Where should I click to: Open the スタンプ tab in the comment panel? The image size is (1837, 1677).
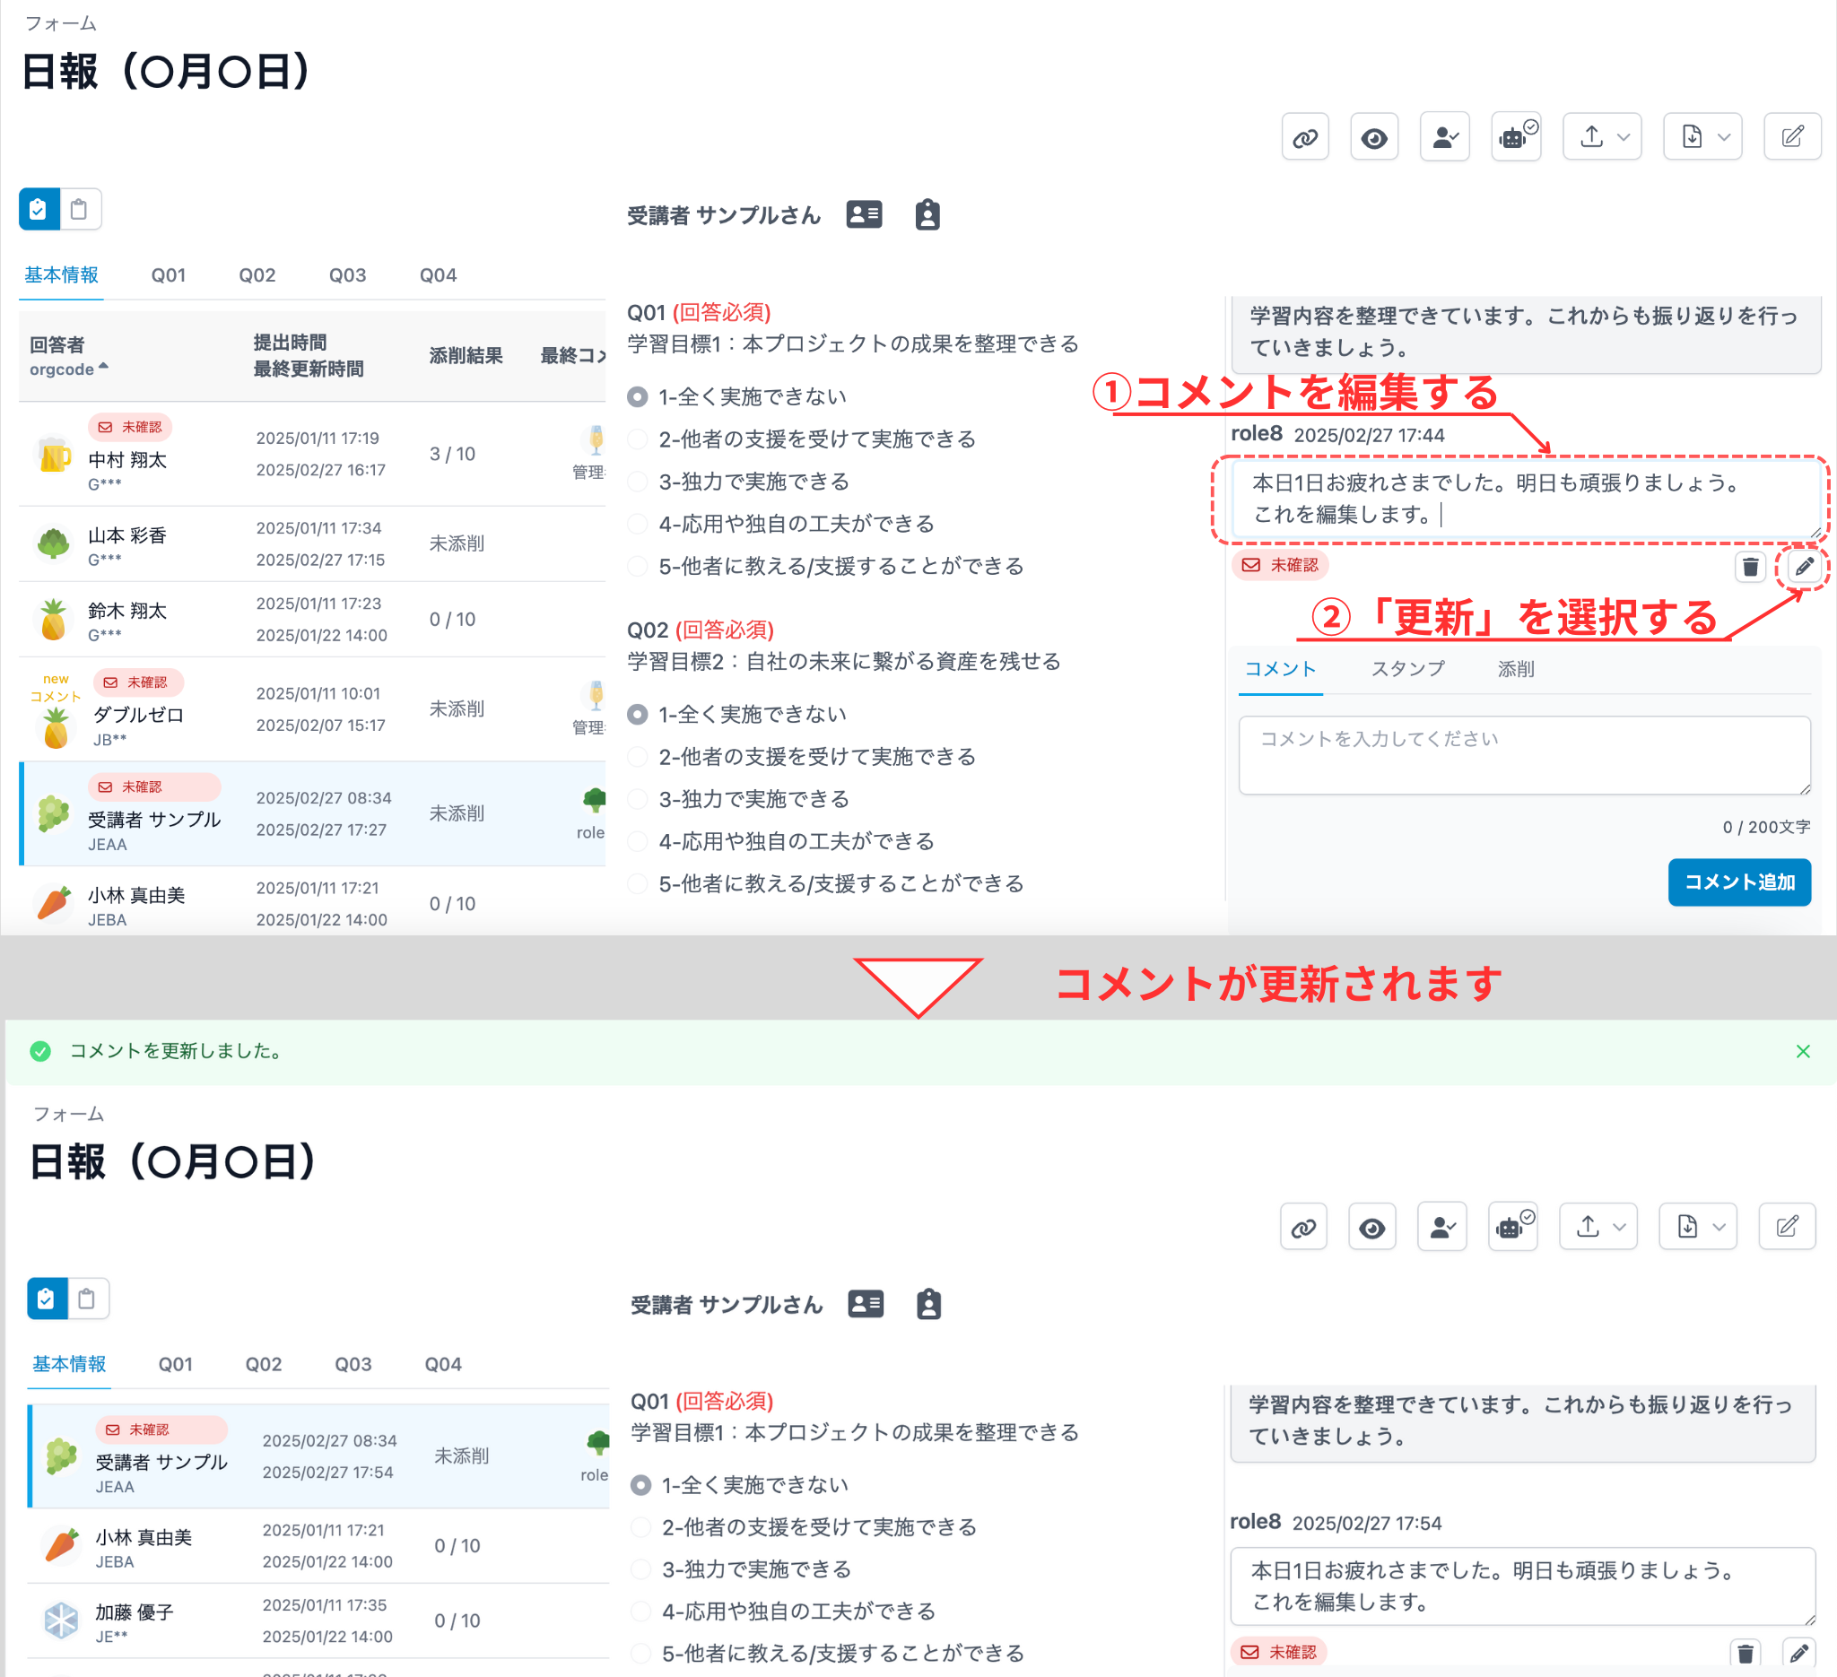point(1408,669)
